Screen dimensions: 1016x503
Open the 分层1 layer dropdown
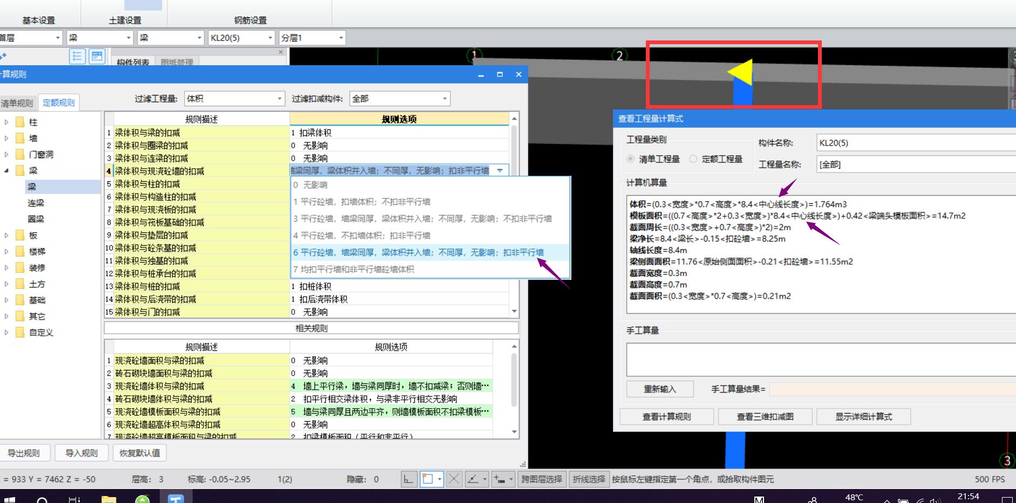(341, 38)
